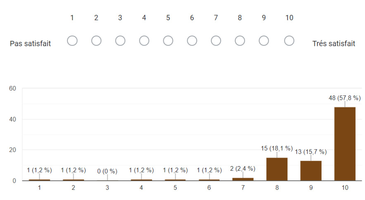Image resolution: width=365 pixels, height=200 pixels.
Task: Select rating 10 next to Très satisfait
Action: (289, 41)
